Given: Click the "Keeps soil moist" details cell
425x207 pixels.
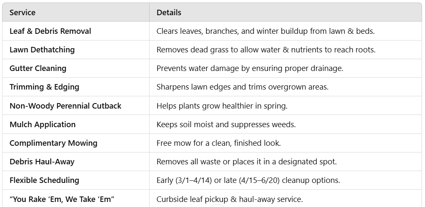Looking at the screenshot, I should coord(286,124).
